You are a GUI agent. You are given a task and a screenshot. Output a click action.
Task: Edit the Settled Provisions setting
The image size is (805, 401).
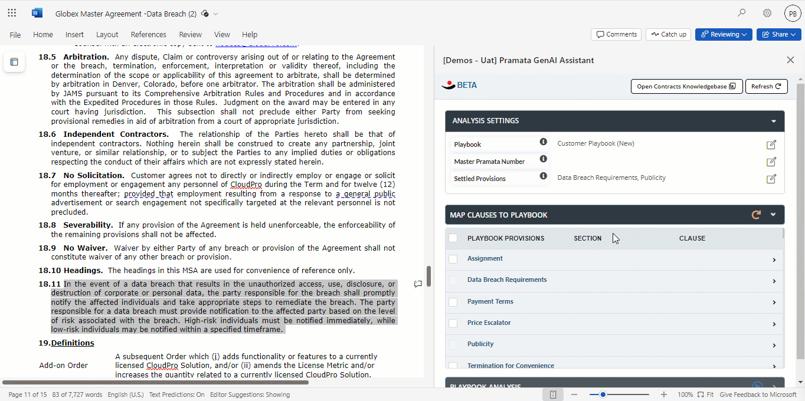coord(771,179)
